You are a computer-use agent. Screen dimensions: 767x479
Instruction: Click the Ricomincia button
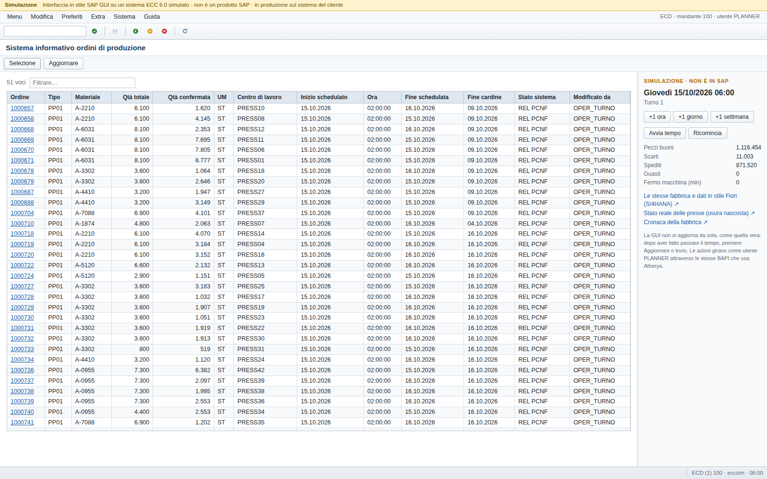[x=707, y=133]
